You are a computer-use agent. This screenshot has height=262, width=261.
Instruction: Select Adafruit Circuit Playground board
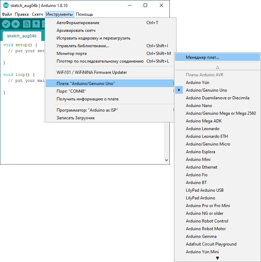[x=217, y=244]
